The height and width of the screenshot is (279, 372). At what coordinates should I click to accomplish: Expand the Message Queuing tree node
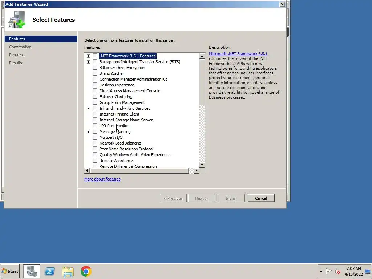tap(89, 132)
